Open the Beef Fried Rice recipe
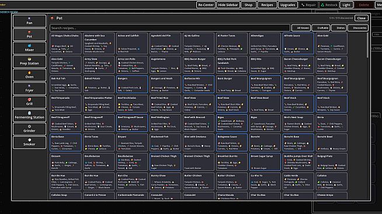This screenshot has width=382, height=214. [165, 104]
